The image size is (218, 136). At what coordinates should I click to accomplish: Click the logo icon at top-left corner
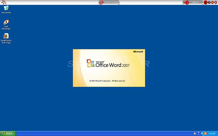pyautogui.click(x=4, y=2)
